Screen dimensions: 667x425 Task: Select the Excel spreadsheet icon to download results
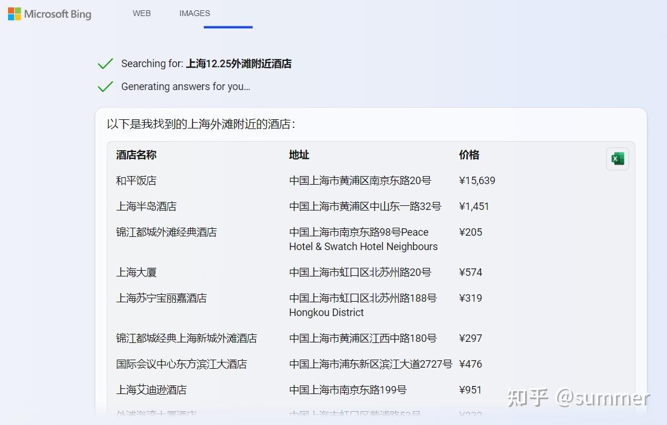pos(617,159)
